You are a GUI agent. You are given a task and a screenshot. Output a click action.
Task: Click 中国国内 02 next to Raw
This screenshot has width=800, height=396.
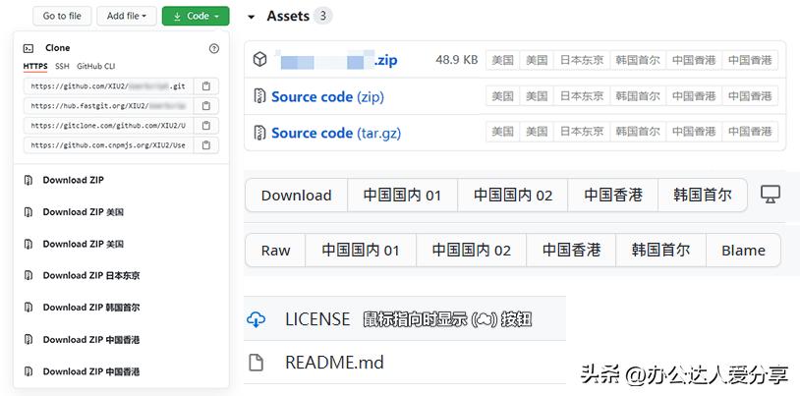[472, 250]
